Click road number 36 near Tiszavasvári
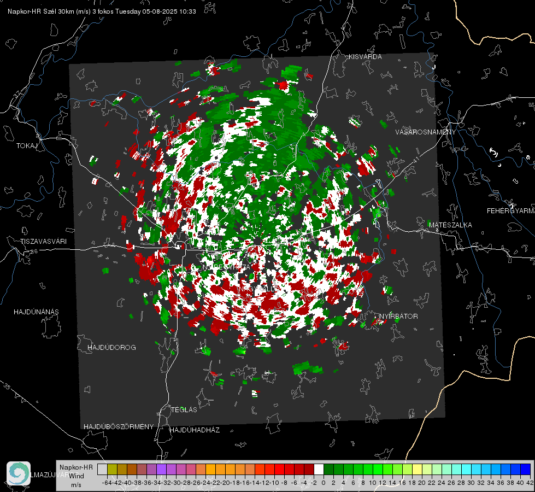535x492 pixels. [x=34, y=251]
